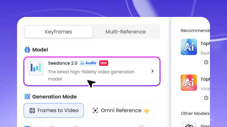Screen dimensions: 227x127
Task: Click the clock icon under the orange AI model
Action: [206, 98]
